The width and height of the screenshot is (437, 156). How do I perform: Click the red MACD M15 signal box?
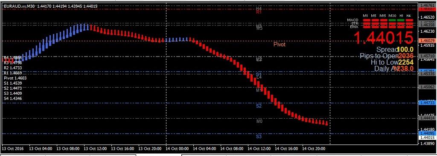tap(384, 20)
